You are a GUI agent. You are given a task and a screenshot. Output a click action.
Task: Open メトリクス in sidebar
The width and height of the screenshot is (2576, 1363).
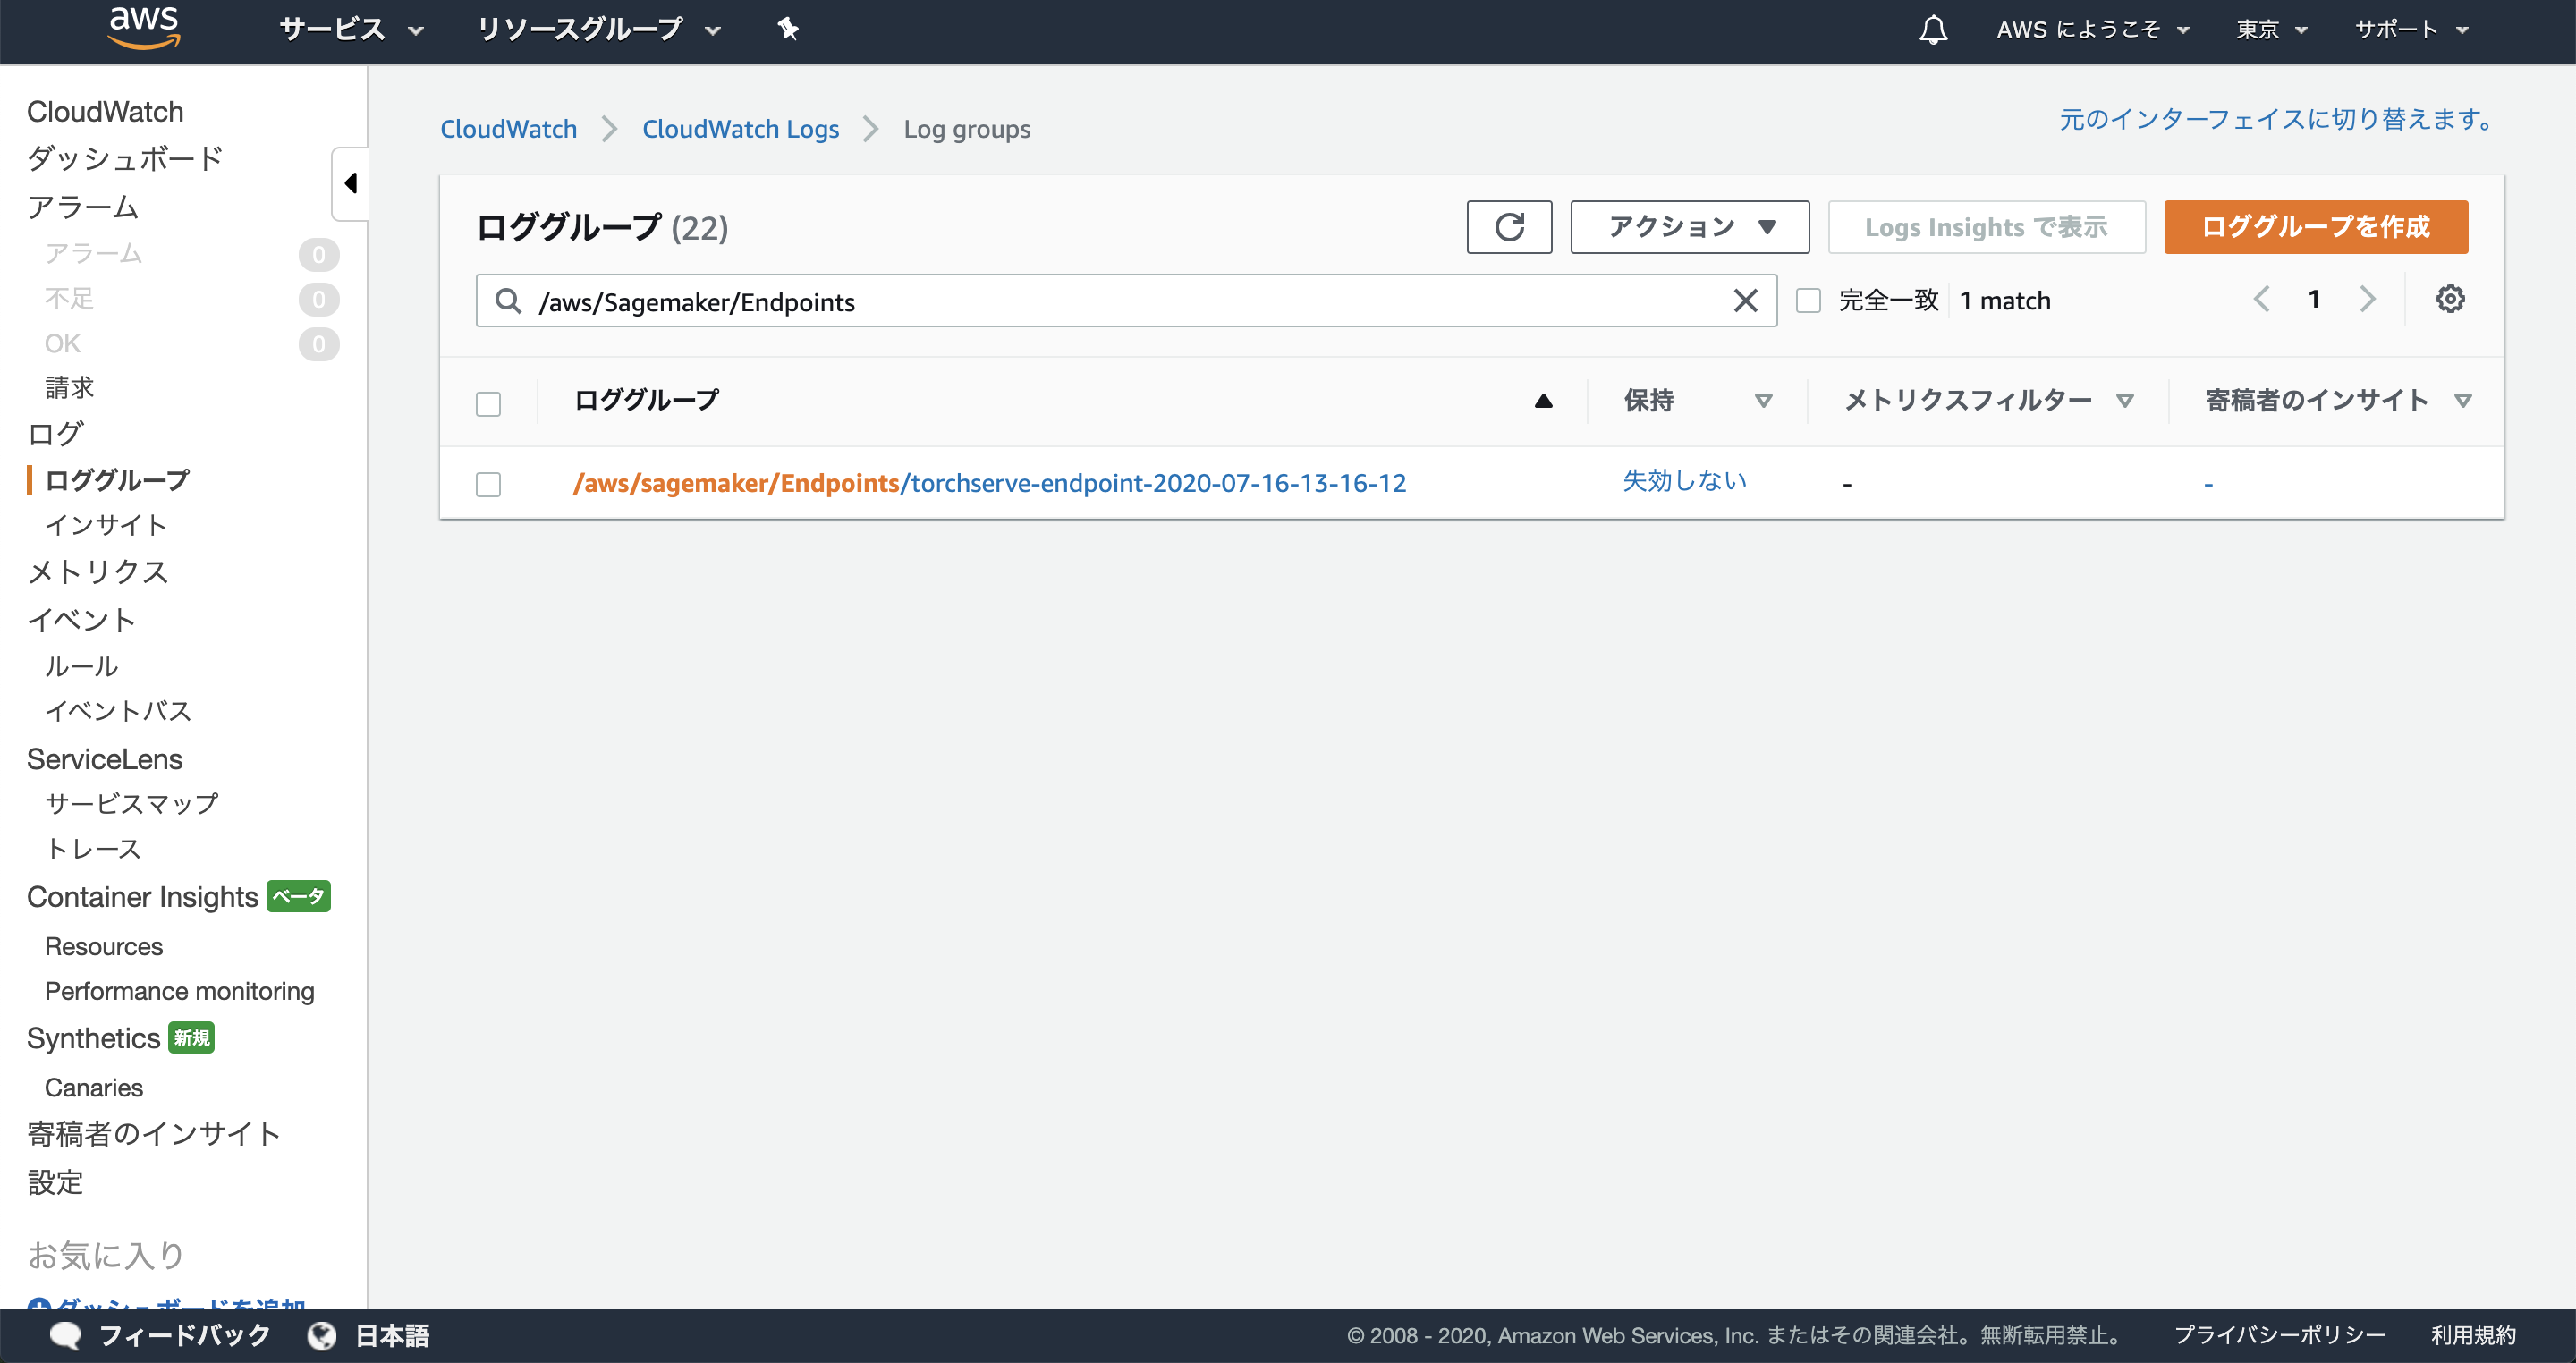click(x=98, y=572)
